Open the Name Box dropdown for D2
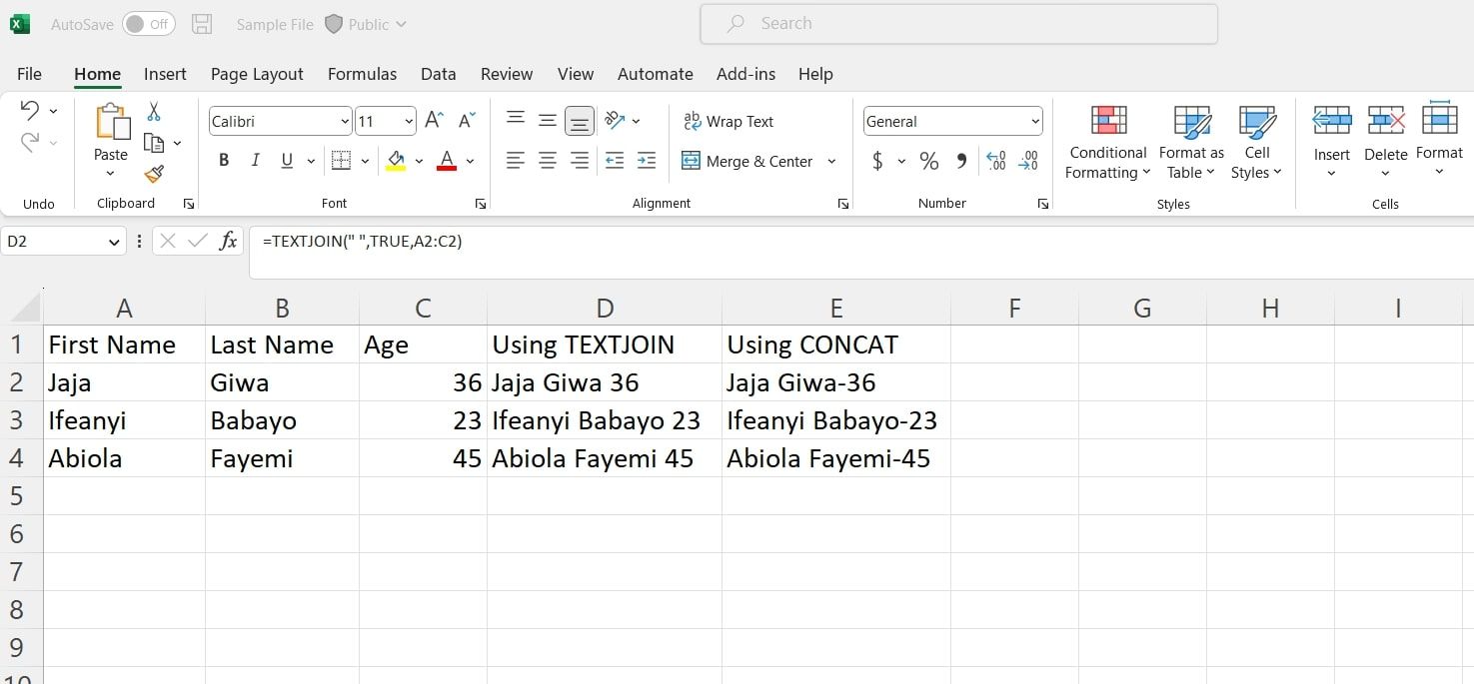This screenshot has height=684, width=1474. pos(114,242)
